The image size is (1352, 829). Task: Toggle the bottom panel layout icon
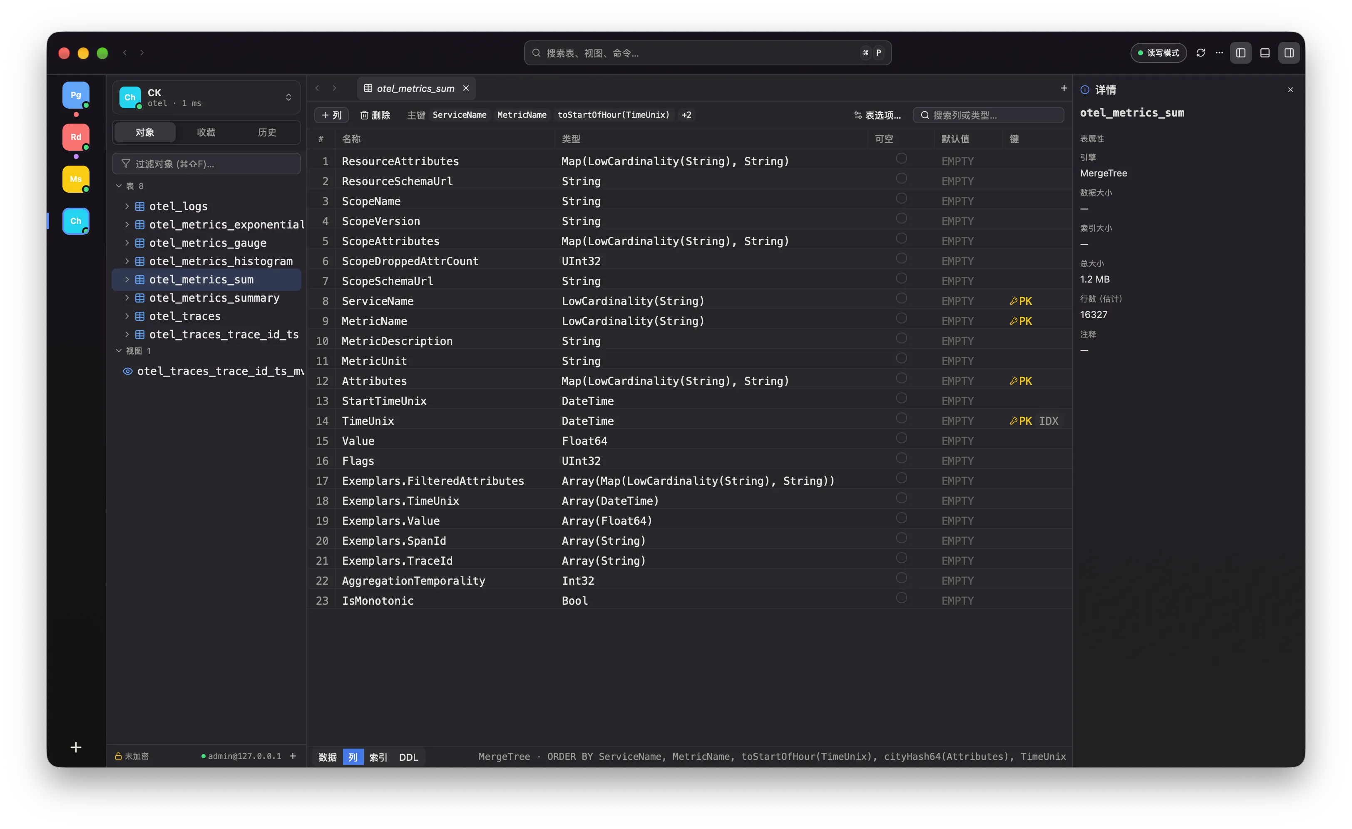click(1265, 53)
